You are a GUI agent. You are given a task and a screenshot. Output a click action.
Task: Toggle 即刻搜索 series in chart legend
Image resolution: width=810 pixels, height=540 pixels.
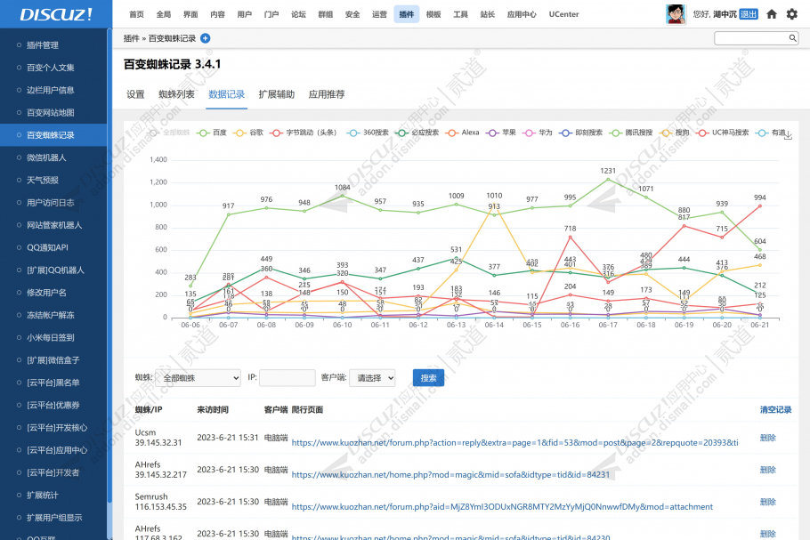pos(581,133)
